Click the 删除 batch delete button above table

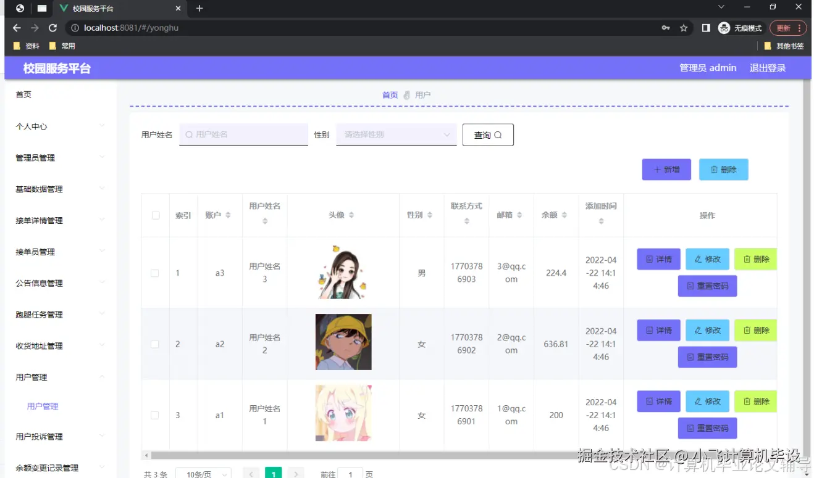[x=723, y=170]
